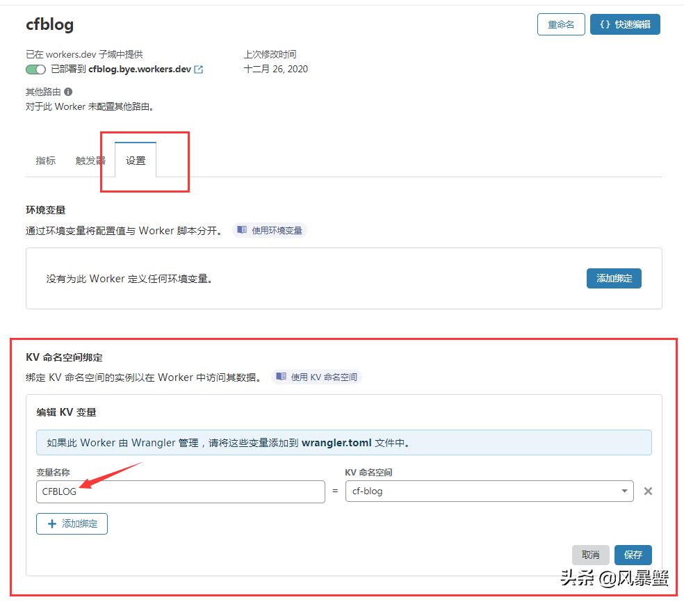This screenshot has width=684, height=602.
Task: Switch to the 指标 tab
Action: pyautogui.click(x=45, y=160)
